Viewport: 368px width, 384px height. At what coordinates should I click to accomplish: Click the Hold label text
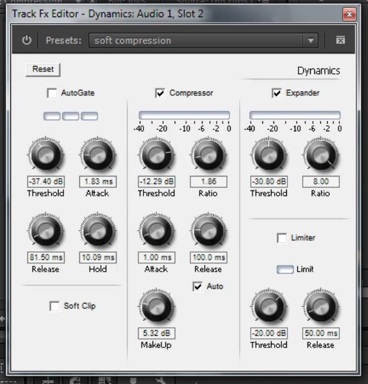point(98,269)
